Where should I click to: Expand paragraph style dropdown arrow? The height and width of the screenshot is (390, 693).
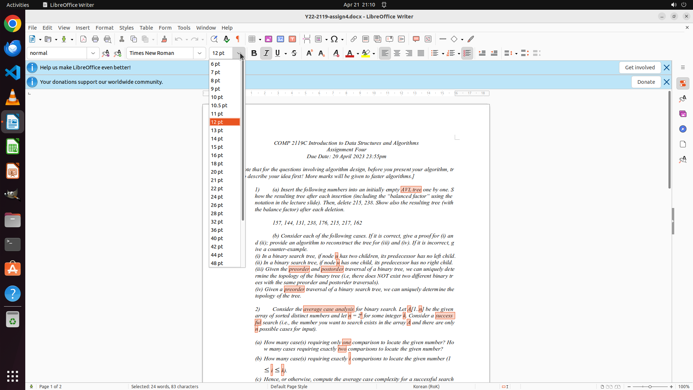pos(93,53)
